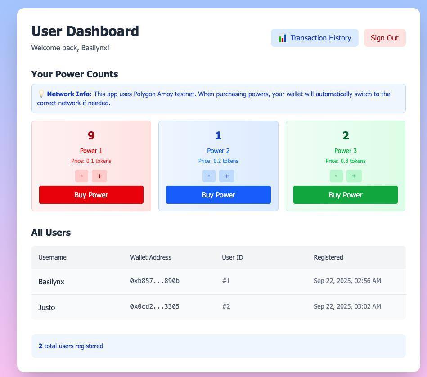The image size is (427, 377).
Task: Click the Power 1 count number 9
Action: (91, 135)
